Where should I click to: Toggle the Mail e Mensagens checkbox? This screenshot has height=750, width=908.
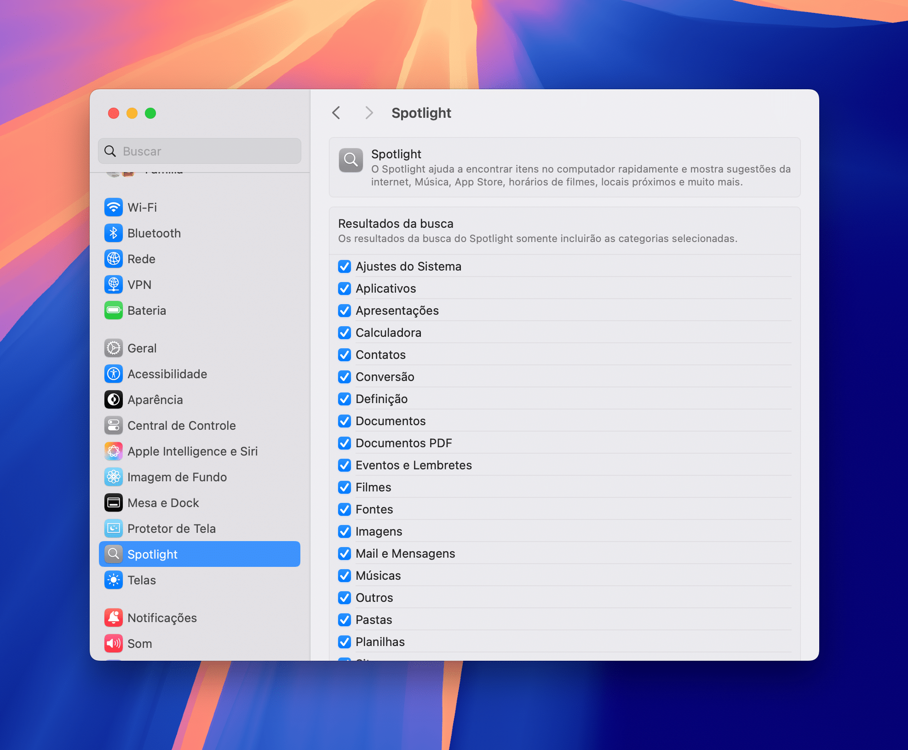(x=345, y=554)
